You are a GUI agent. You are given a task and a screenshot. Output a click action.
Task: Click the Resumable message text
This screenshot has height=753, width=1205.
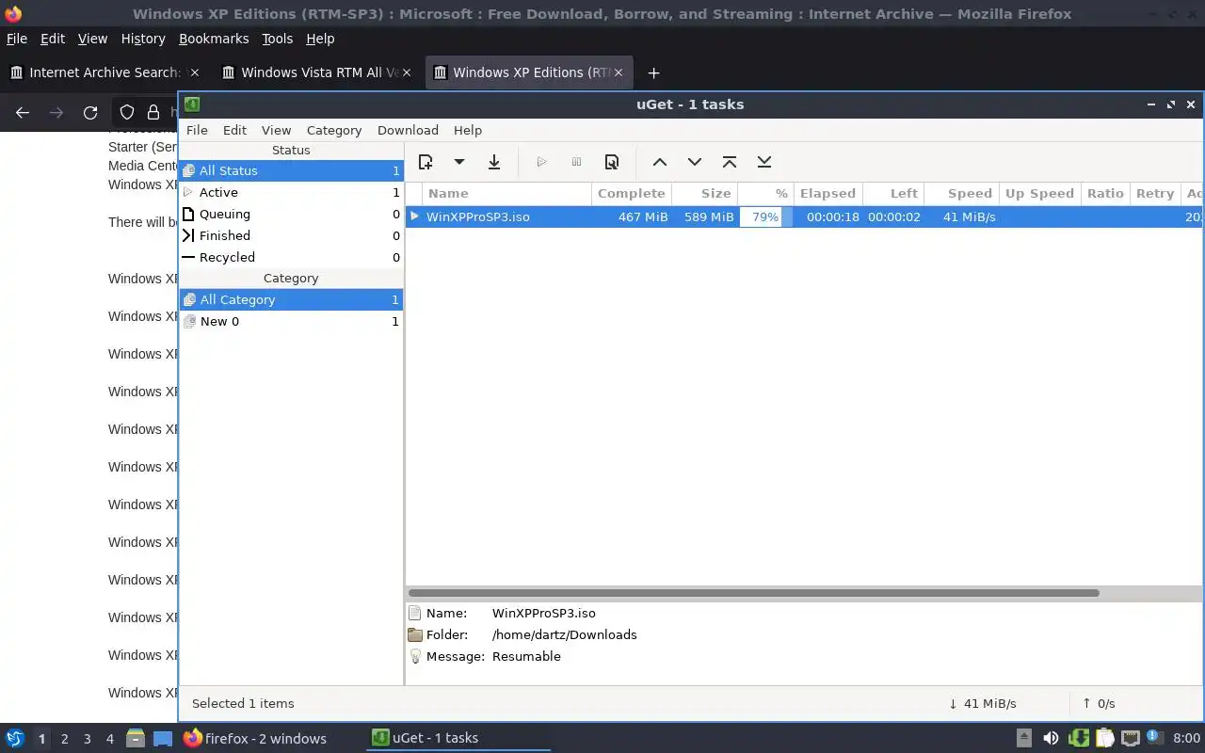[x=526, y=656]
